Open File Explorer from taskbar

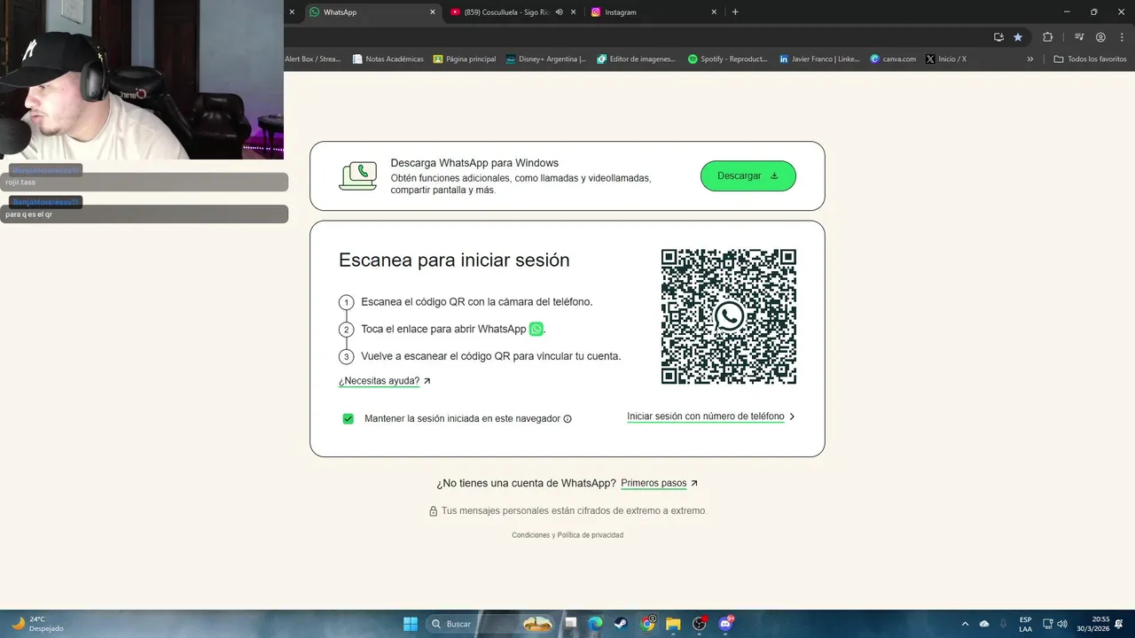[x=673, y=624]
